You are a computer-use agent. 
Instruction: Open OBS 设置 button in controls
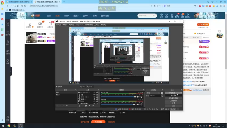[173, 103]
